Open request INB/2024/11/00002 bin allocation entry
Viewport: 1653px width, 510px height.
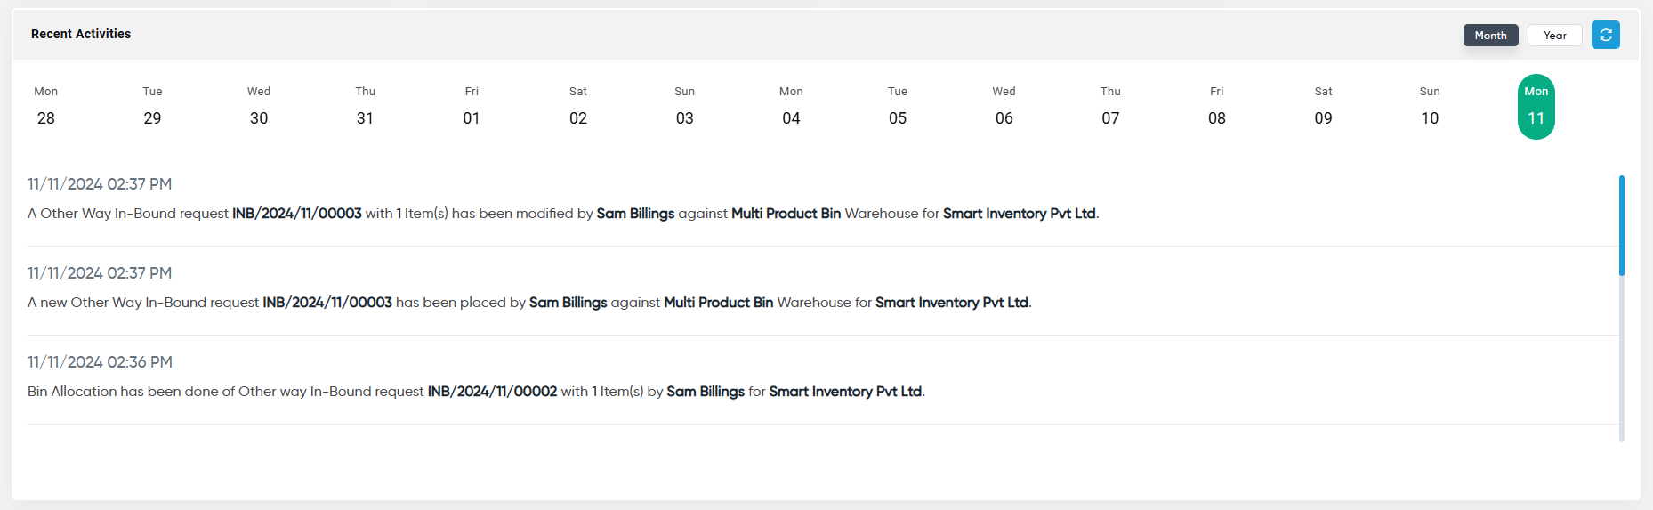tap(492, 392)
